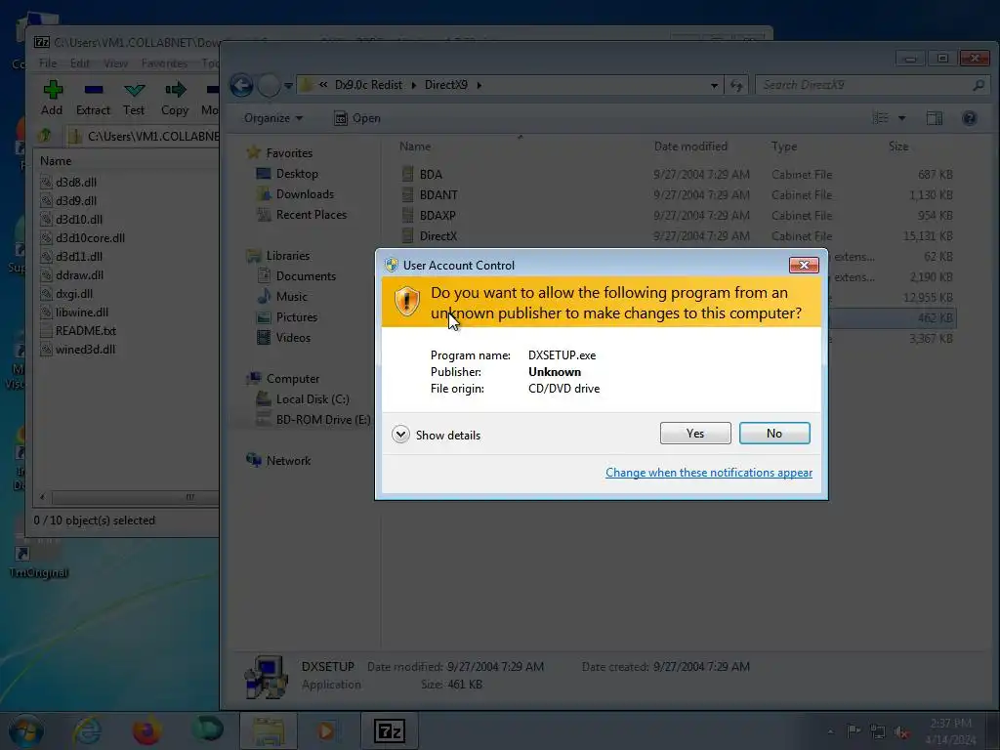Close the User Account Control dialog

(x=804, y=265)
